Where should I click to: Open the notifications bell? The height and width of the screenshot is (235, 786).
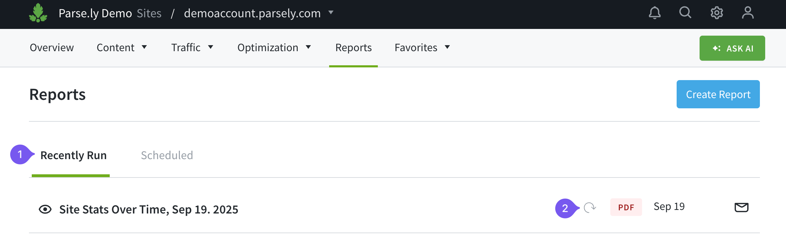tap(654, 13)
